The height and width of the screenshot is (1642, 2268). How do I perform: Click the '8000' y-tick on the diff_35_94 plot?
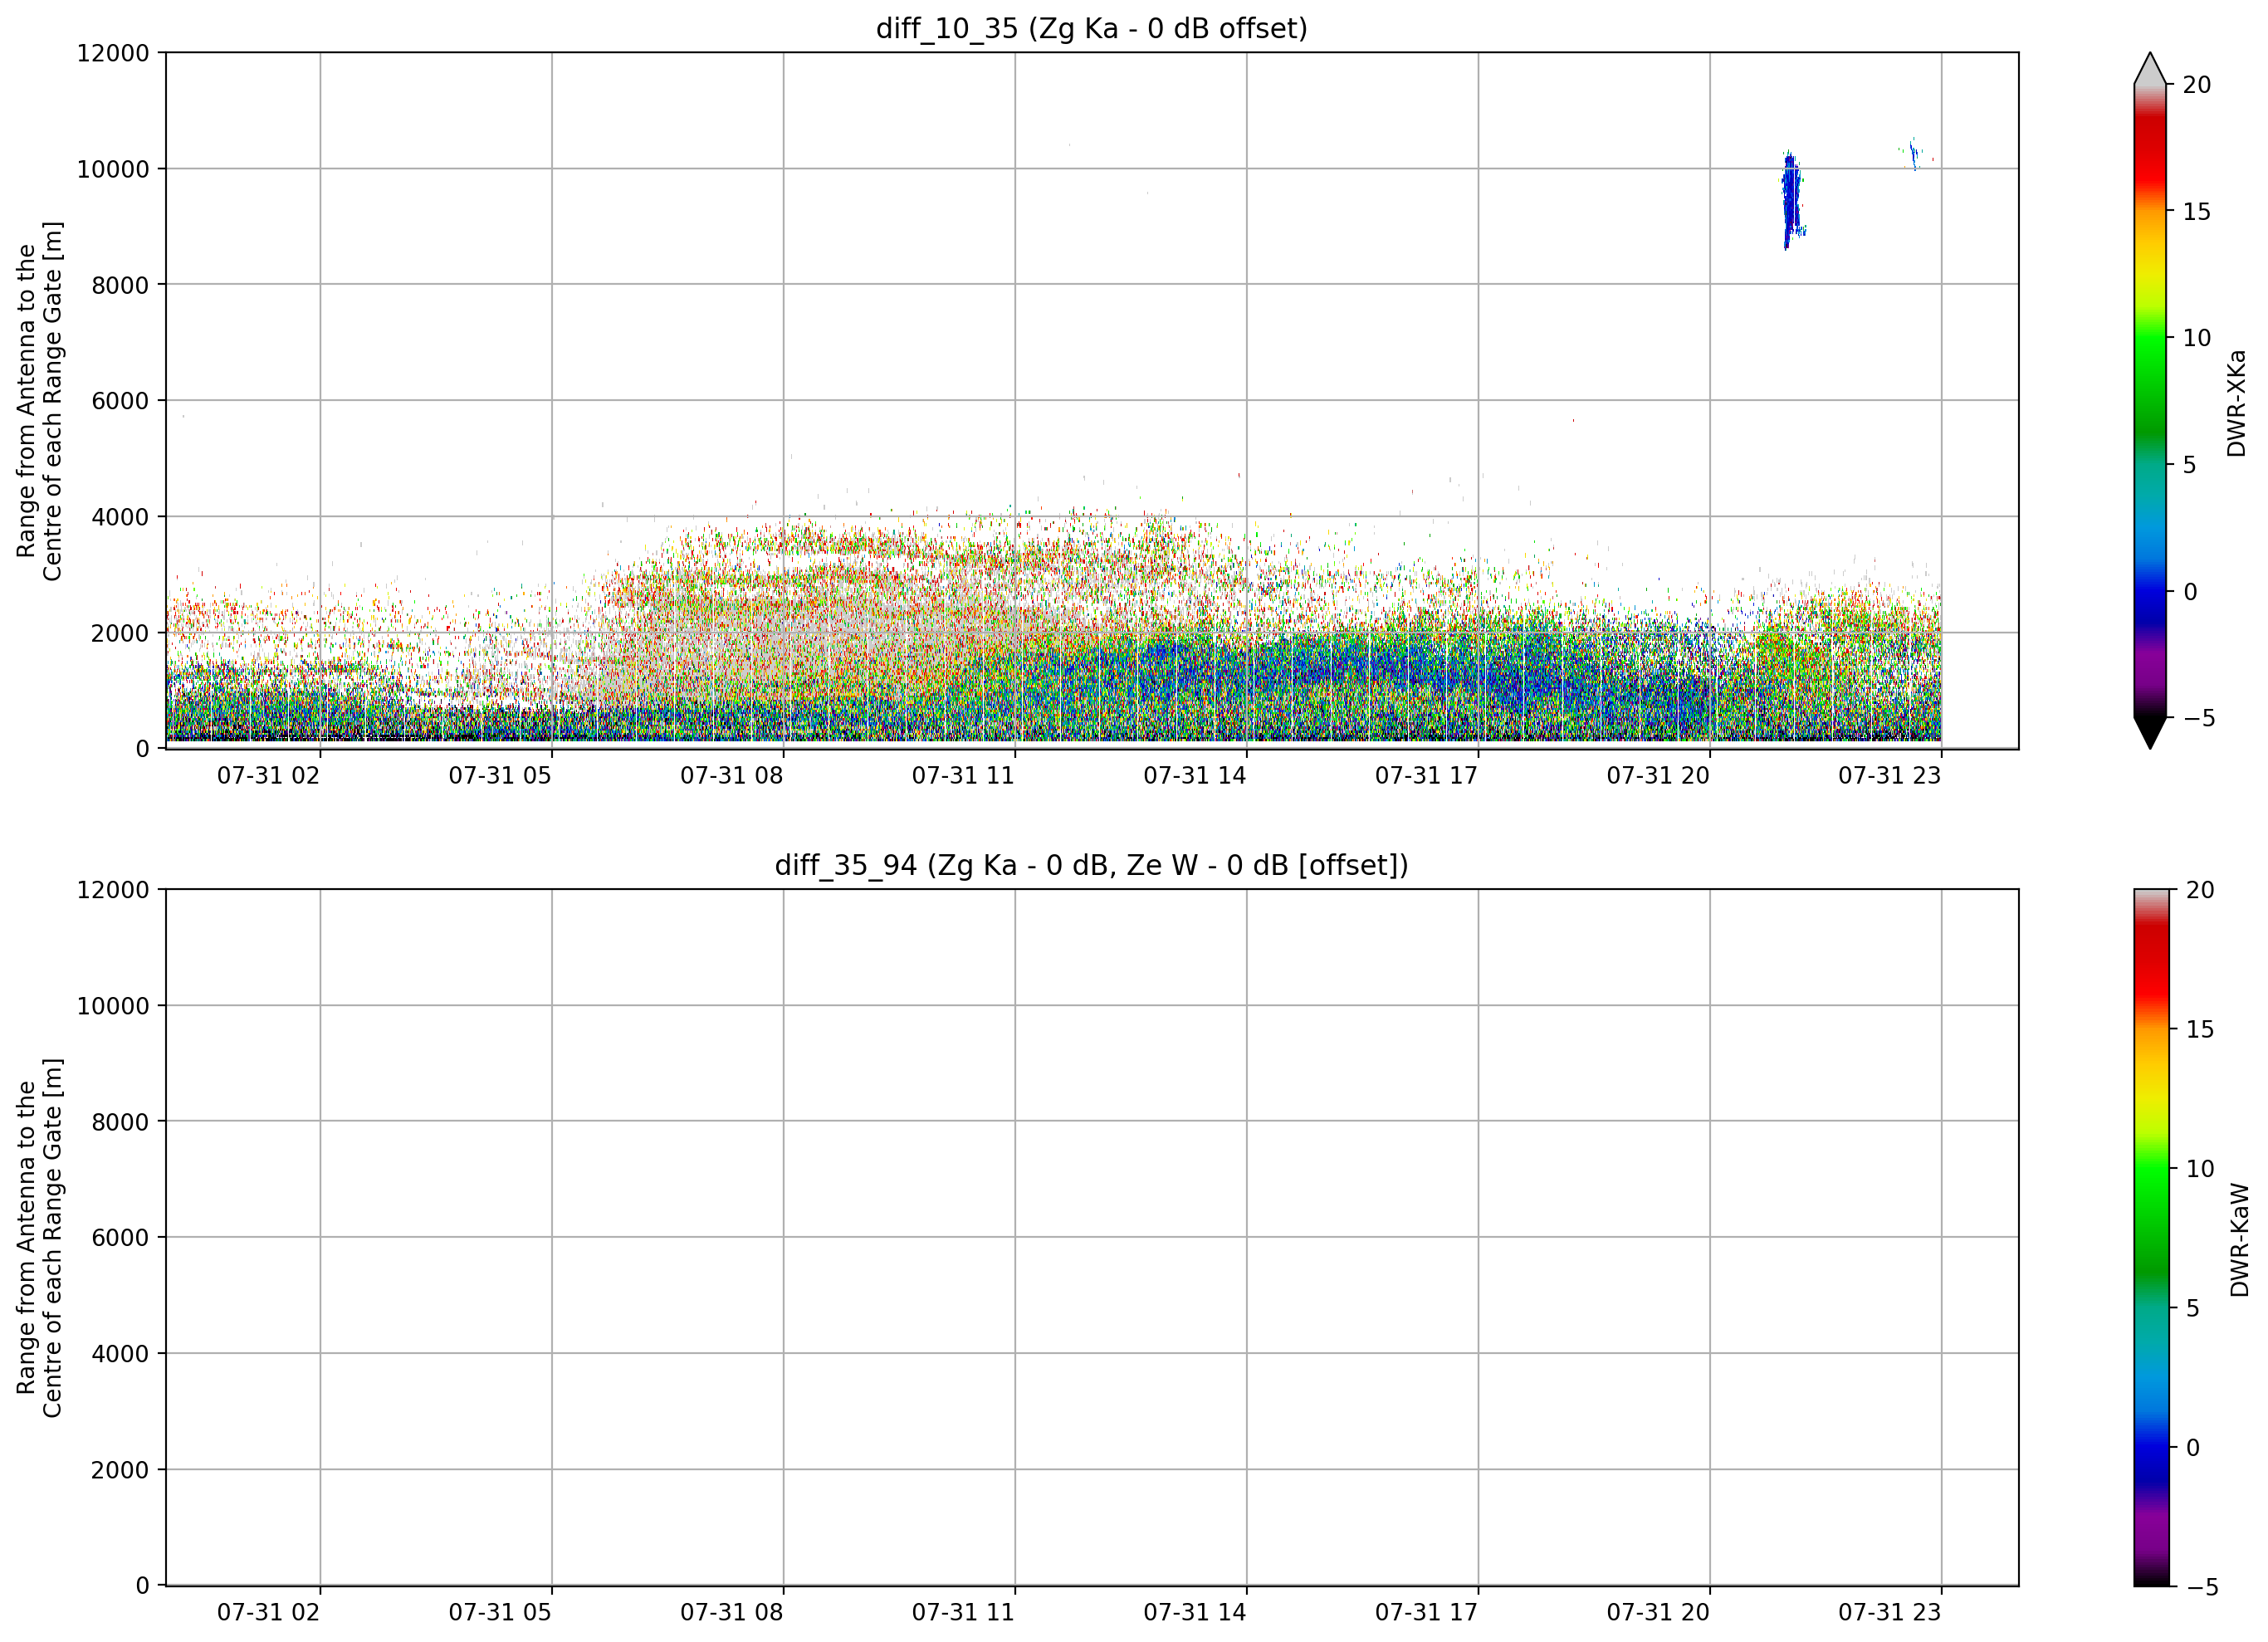point(120,1122)
